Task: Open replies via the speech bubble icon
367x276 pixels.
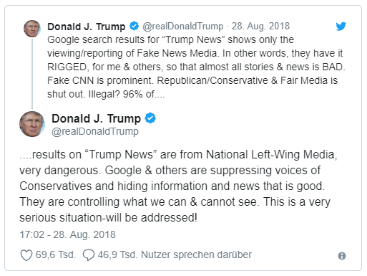Action: tap(89, 255)
